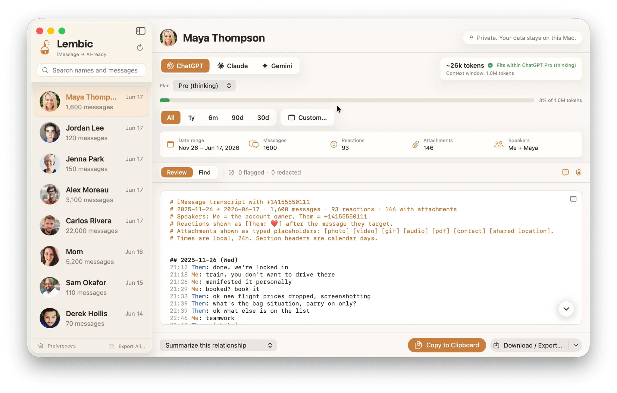
Task: Click transcript line 22:46 teamwork
Action: point(202,318)
